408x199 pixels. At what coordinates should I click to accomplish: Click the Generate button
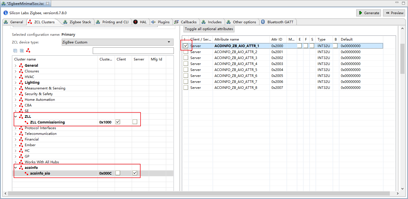coord(368,13)
